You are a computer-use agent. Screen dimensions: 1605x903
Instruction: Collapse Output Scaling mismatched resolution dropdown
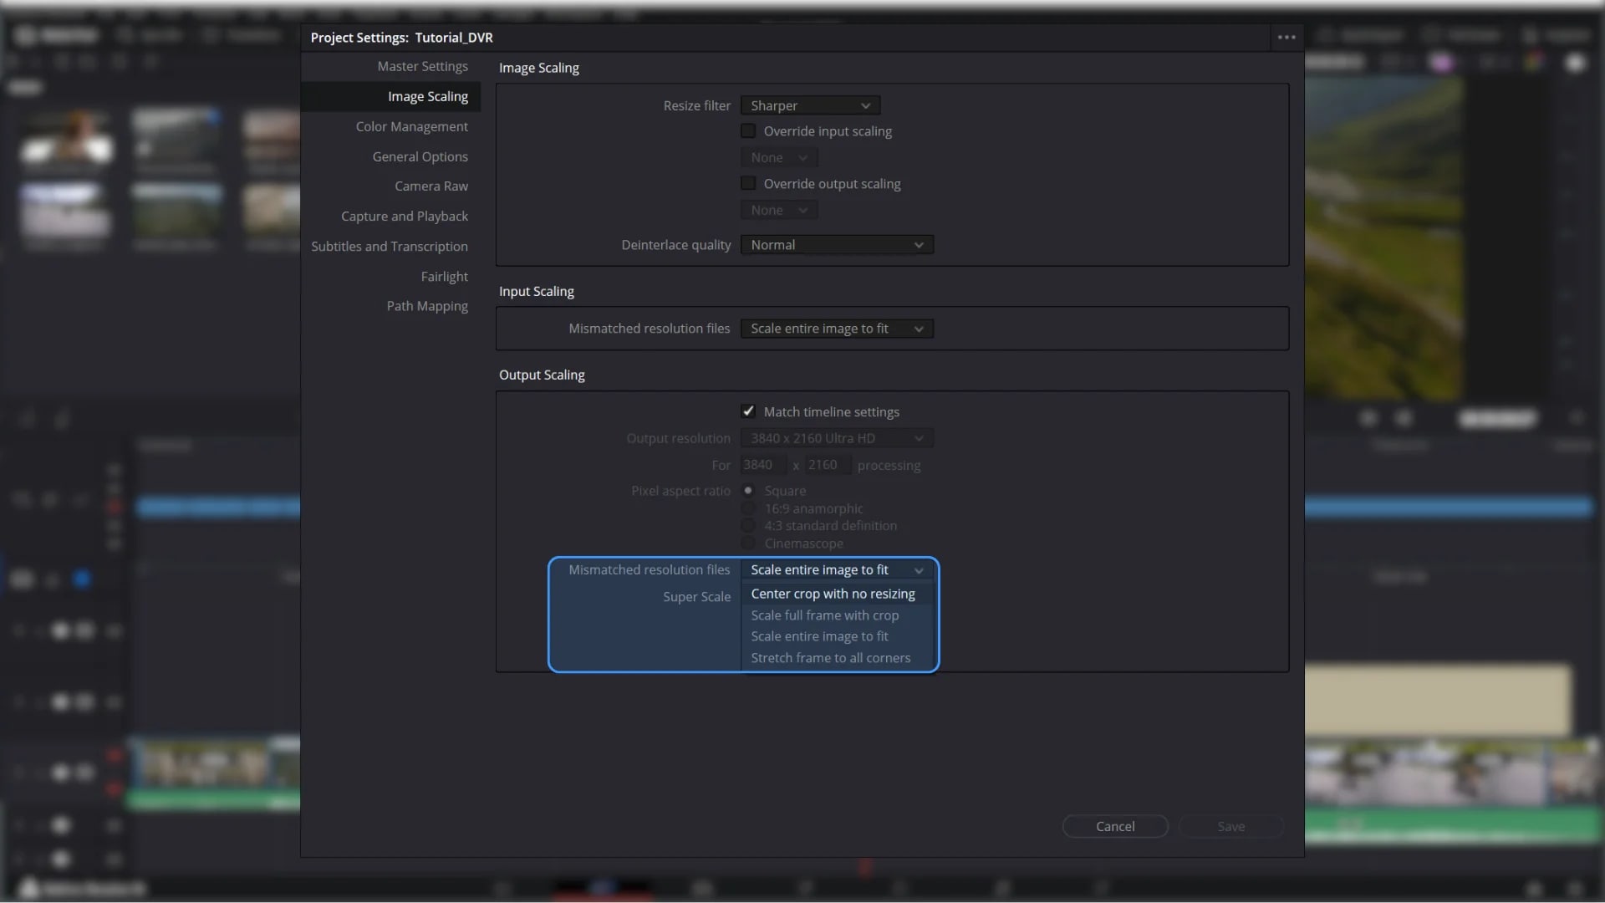point(837,570)
